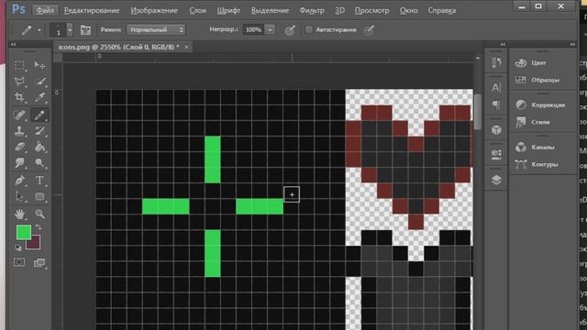Select the Type tool

(x=39, y=181)
